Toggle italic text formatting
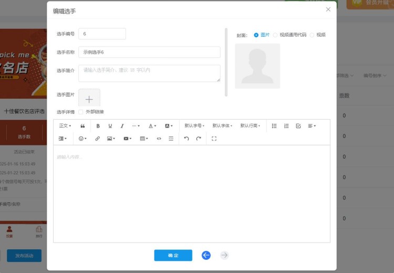394x273 pixels. (x=122, y=126)
